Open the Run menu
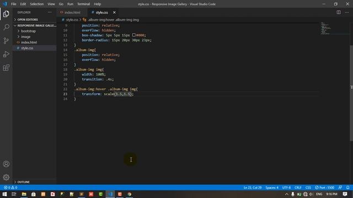The image size is (353, 198). tap(70, 4)
